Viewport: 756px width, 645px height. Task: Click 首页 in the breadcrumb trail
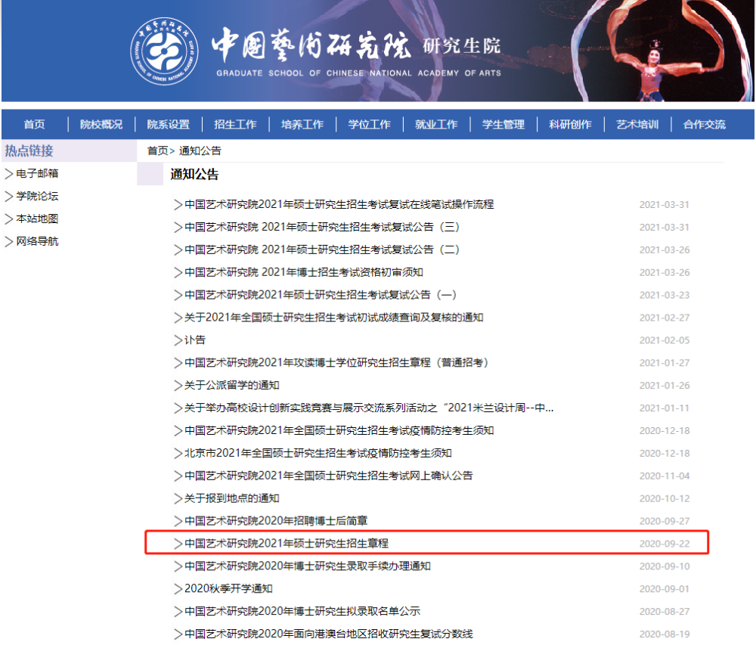point(158,151)
